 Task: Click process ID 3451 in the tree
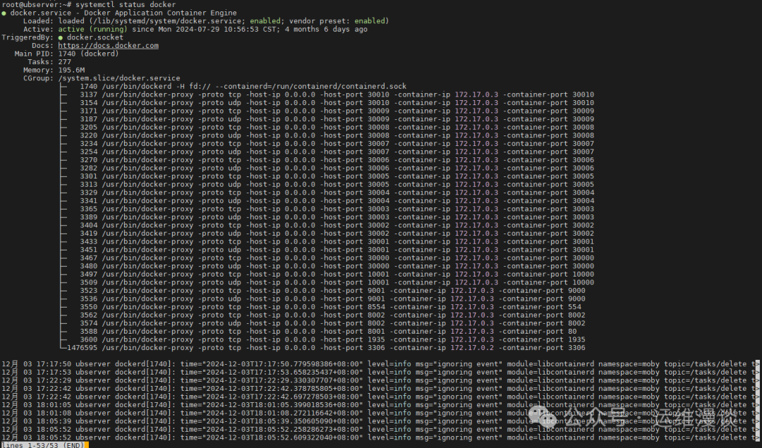pyautogui.click(x=89, y=250)
